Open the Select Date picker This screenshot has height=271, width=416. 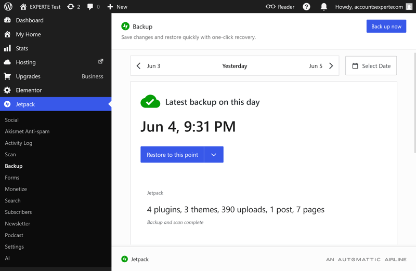371,66
